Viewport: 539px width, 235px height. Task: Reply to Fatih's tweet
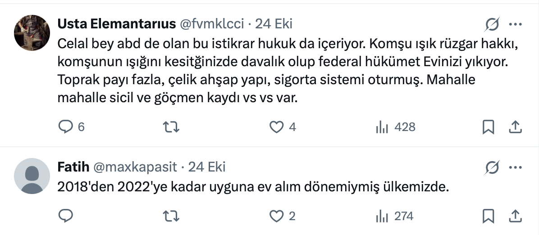(x=66, y=217)
